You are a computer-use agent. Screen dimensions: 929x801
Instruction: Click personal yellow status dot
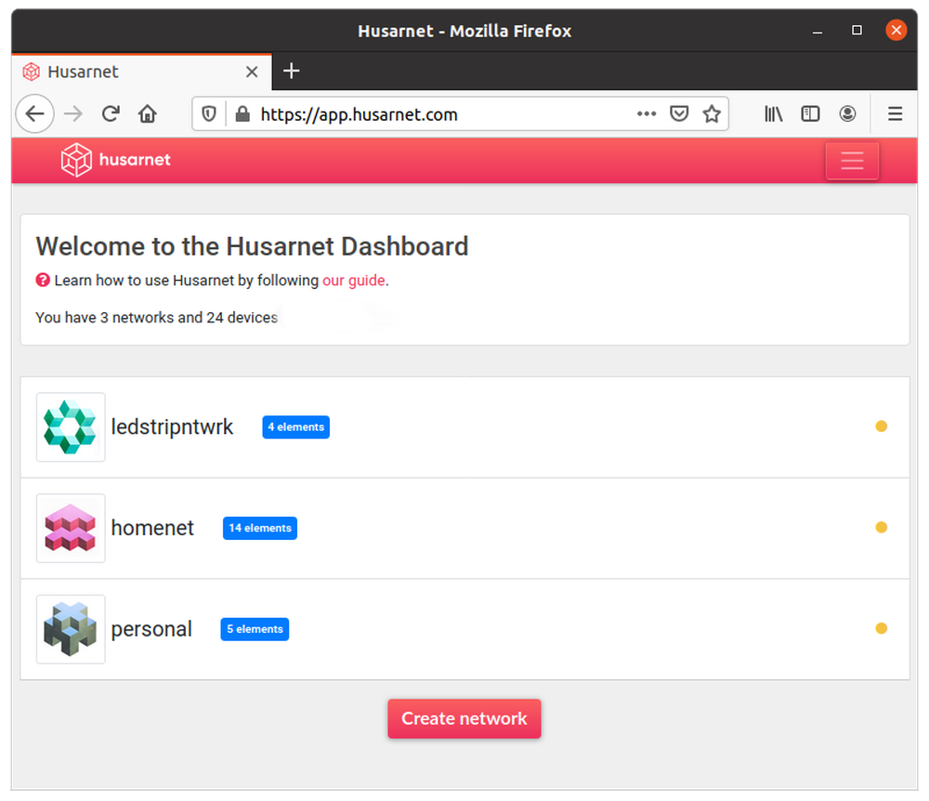click(x=881, y=628)
